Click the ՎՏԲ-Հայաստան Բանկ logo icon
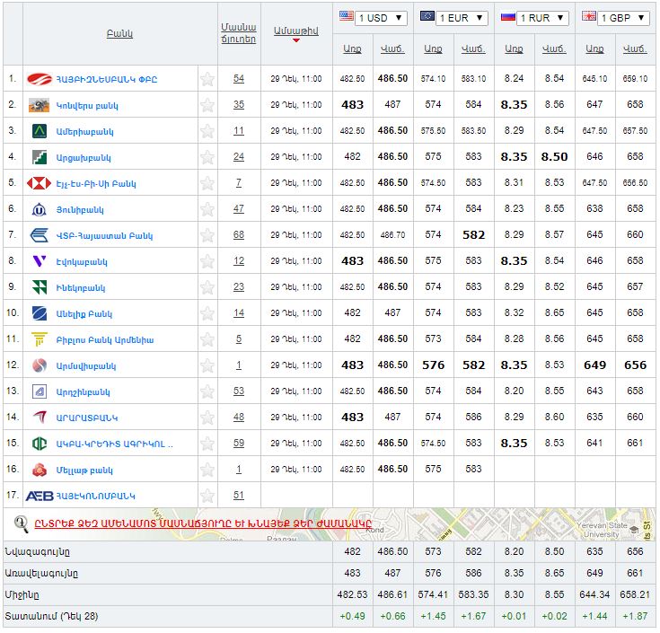The height and width of the screenshot is (633, 660). pyautogui.click(x=40, y=235)
